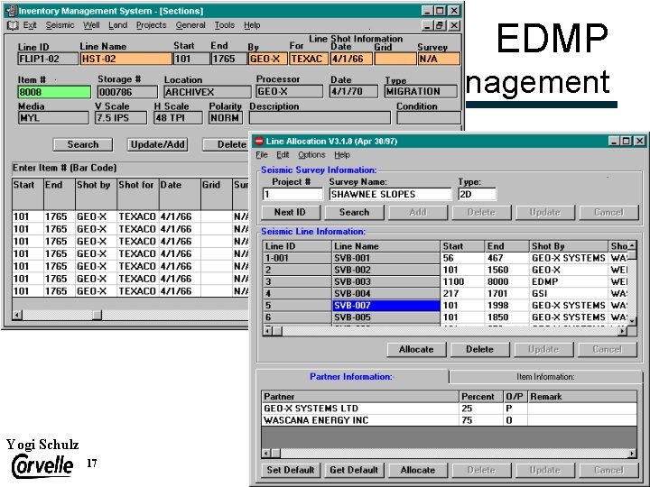The image size is (650, 487).
Task: Click the seismic line table scroll-left arrow
Action: (267, 331)
